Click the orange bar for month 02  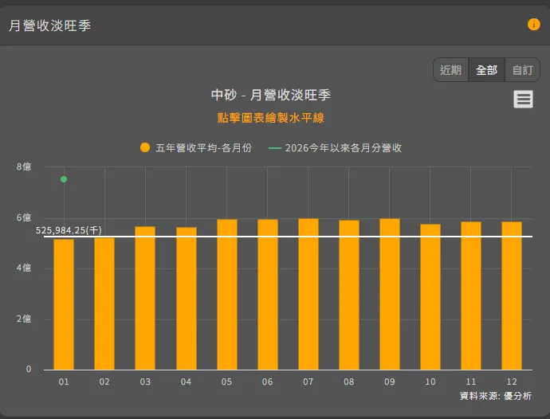pyautogui.click(x=104, y=303)
